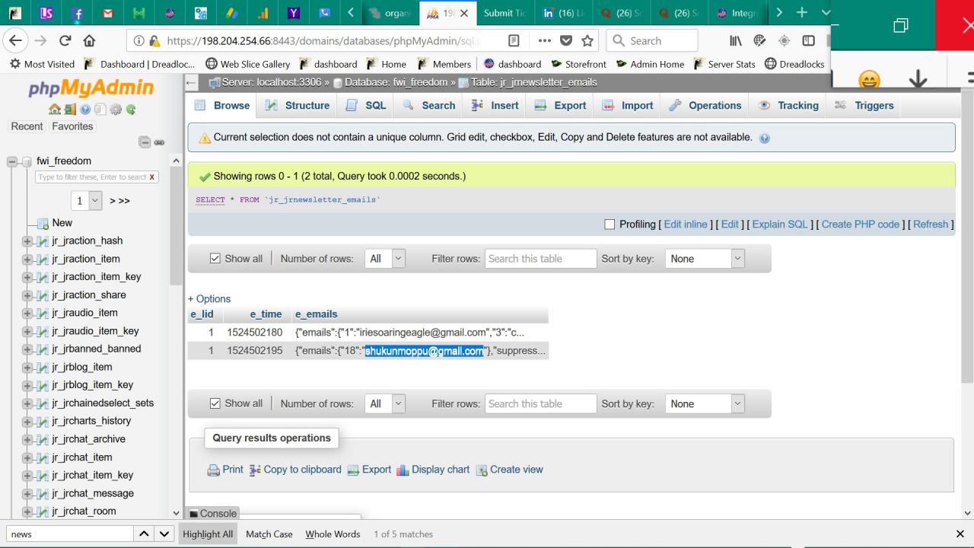Click the phpMyAdmin Home icon
This screenshot has width=974, height=548.
pyautogui.click(x=55, y=110)
